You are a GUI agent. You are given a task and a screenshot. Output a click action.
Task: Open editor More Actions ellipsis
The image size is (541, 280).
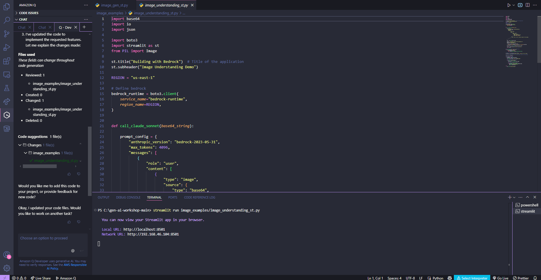tap(535, 5)
